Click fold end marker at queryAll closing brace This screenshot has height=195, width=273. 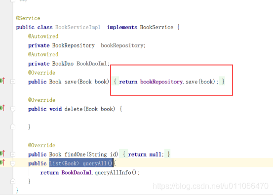pyautogui.click(x=13, y=181)
